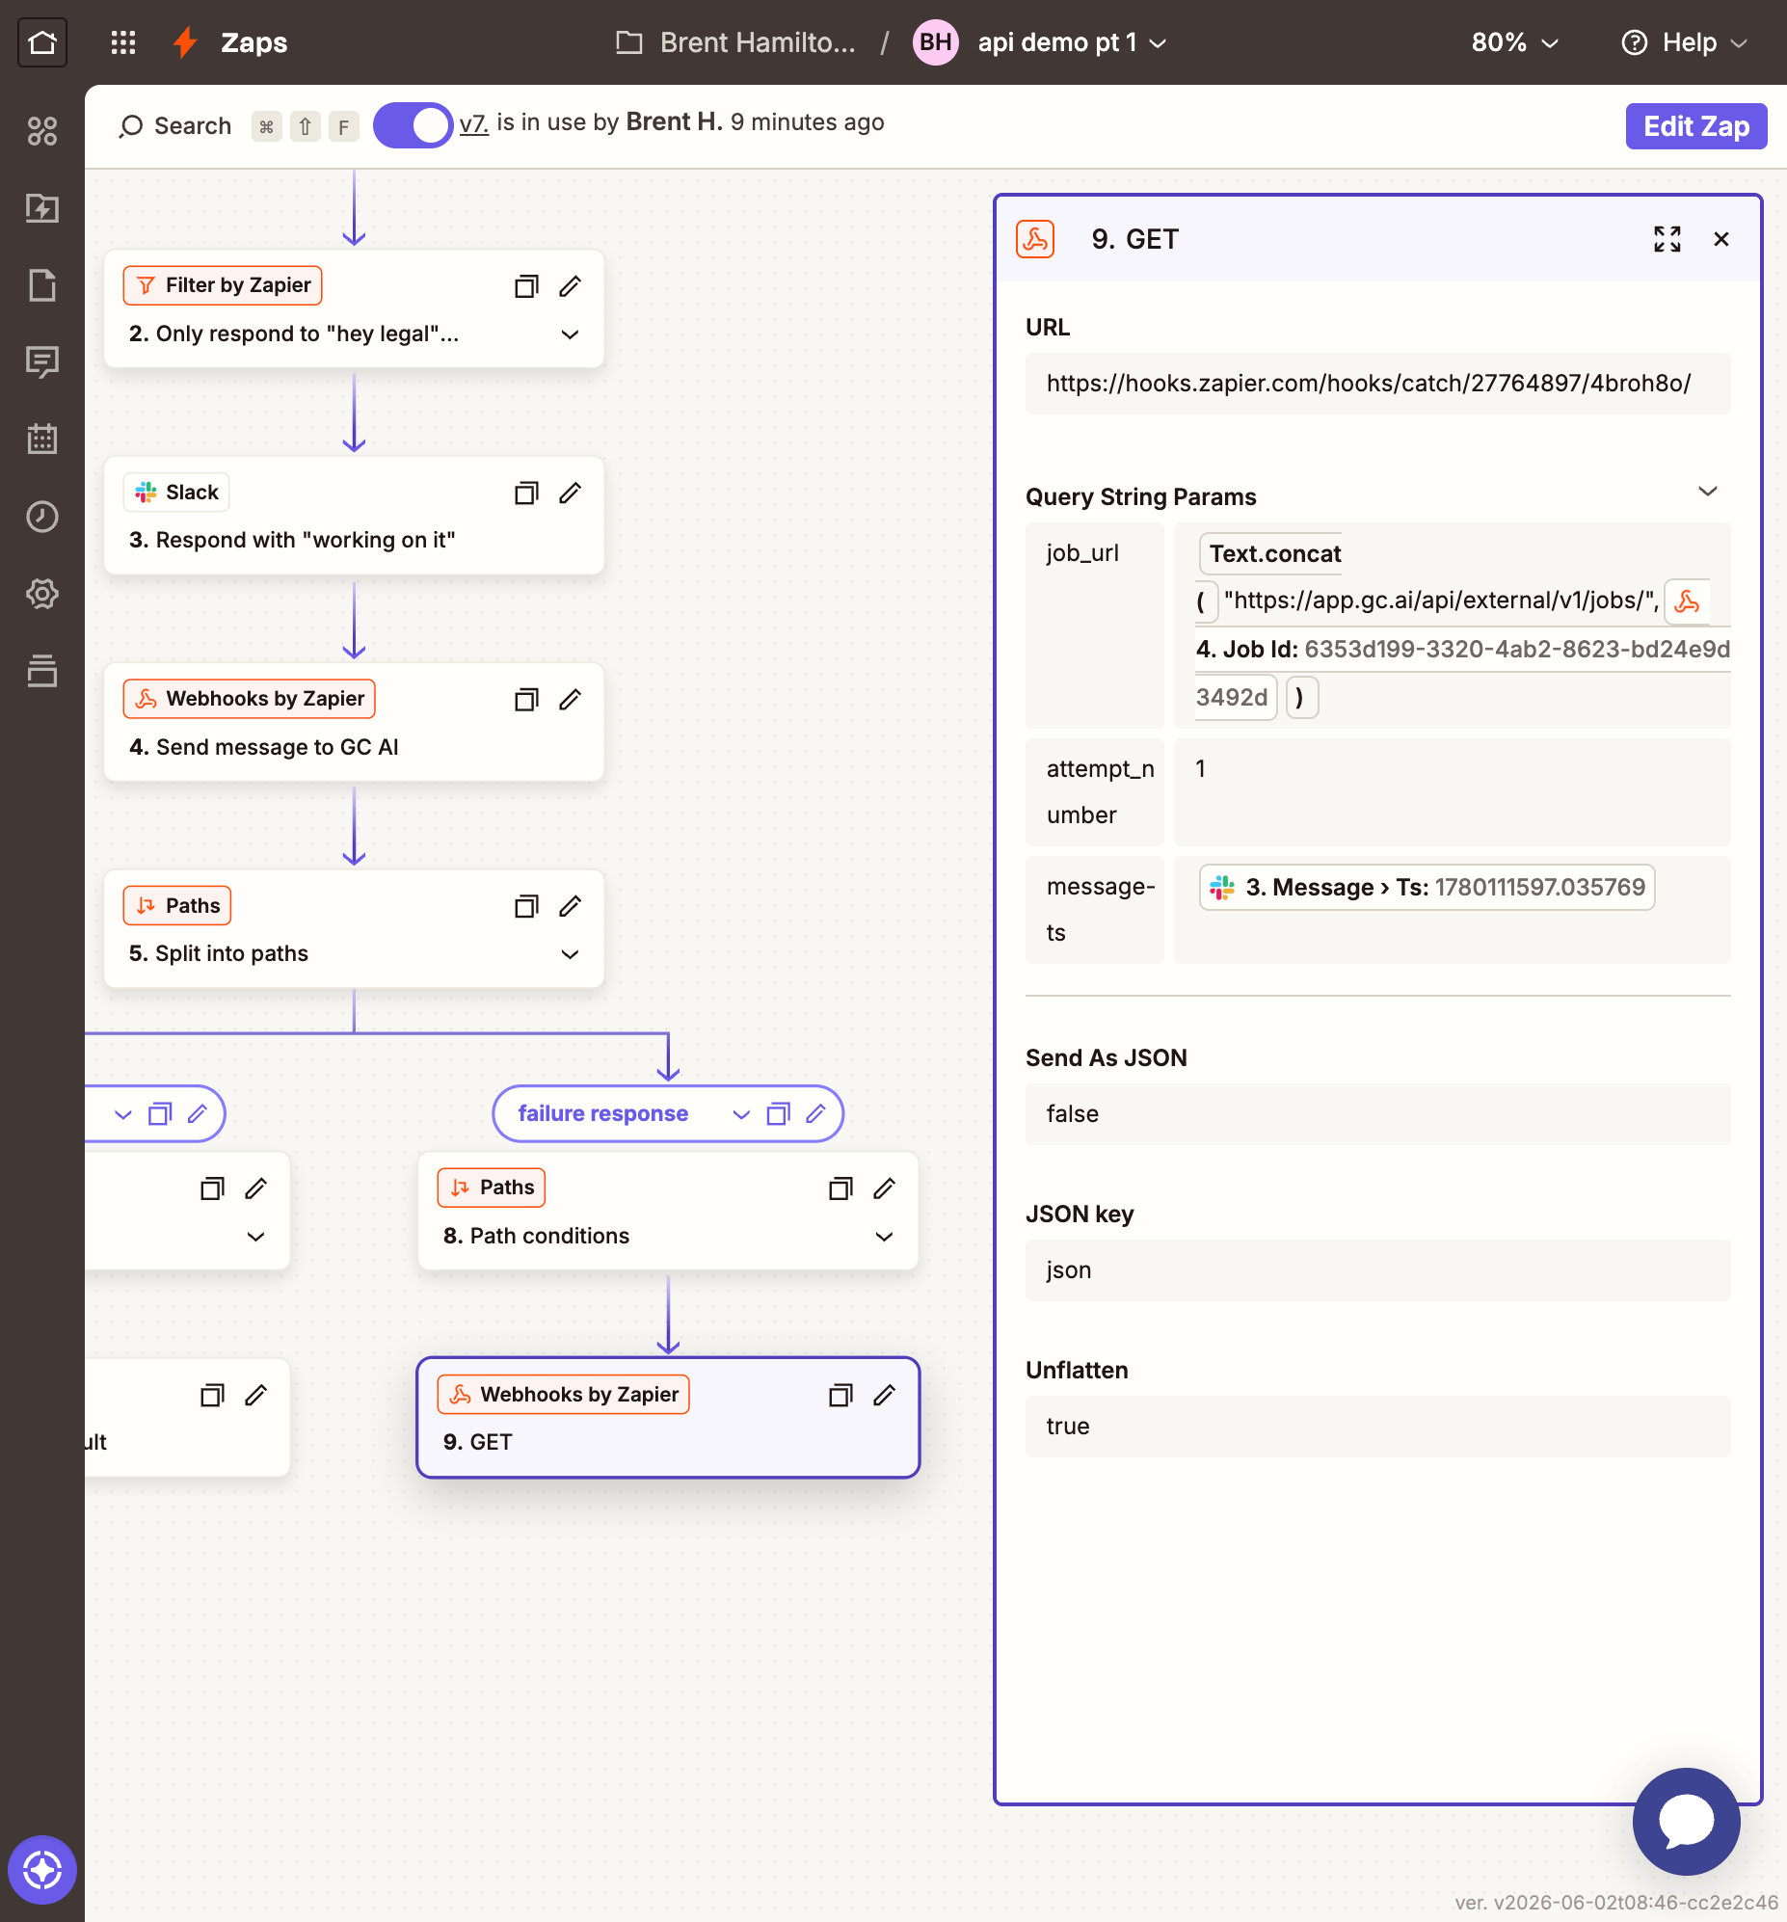Edit step 8 Path conditions
Screen dimensions: 1787x1922
[885, 1188]
